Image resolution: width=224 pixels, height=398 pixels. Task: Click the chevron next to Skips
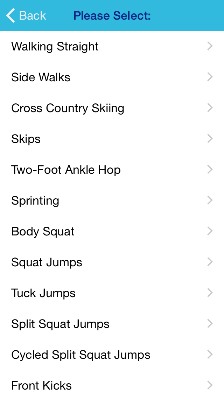210,139
